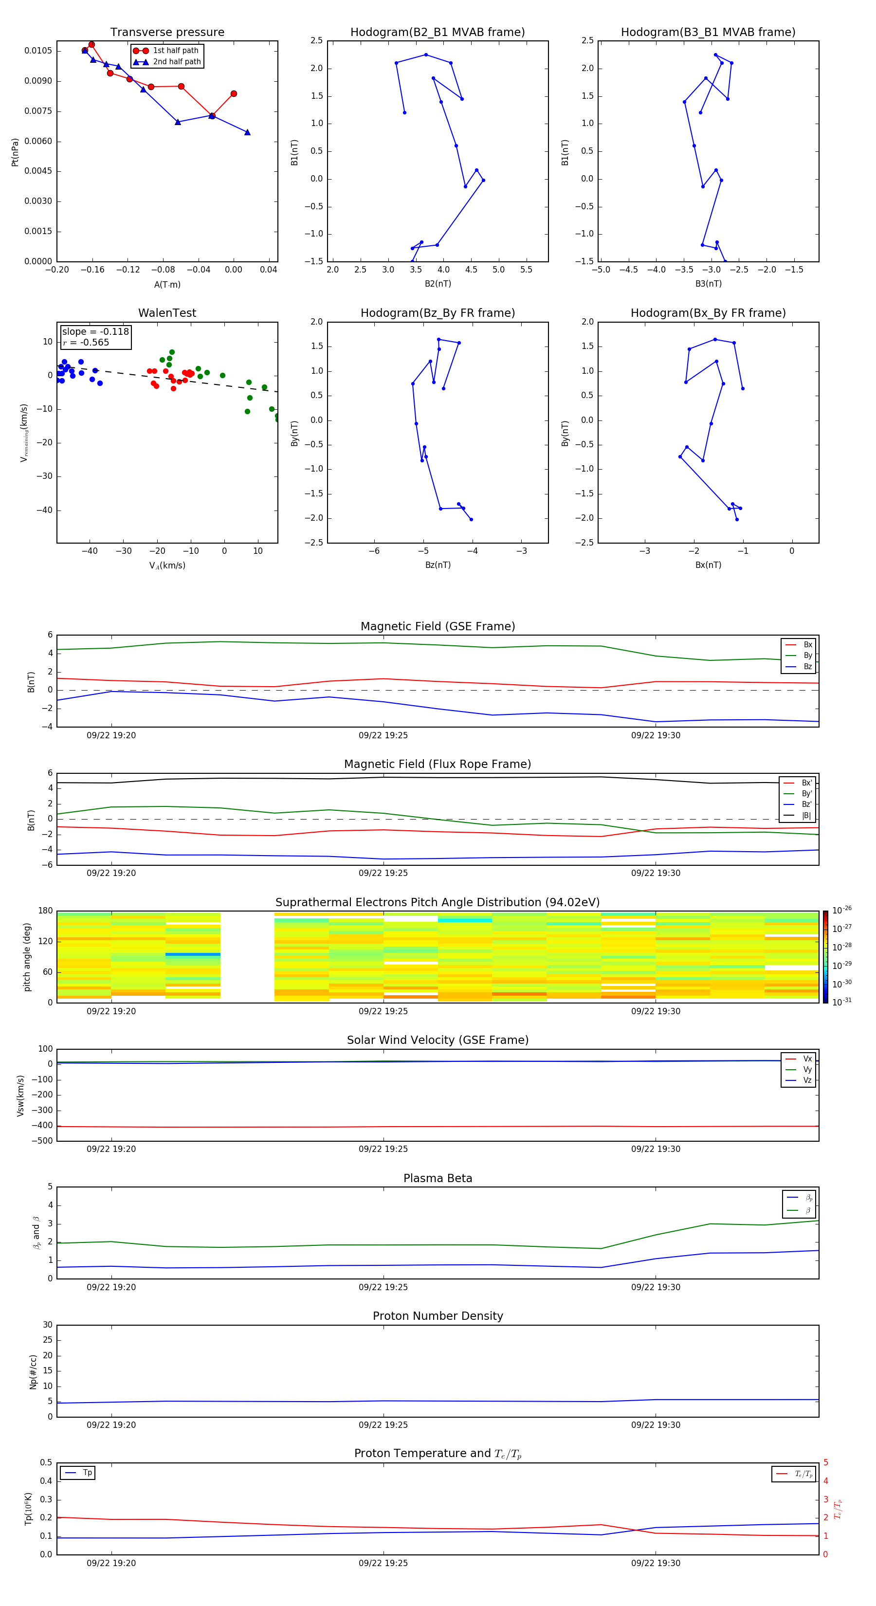Select 'By(nT)' label of the Bz_By hodogram

[294, 433]
